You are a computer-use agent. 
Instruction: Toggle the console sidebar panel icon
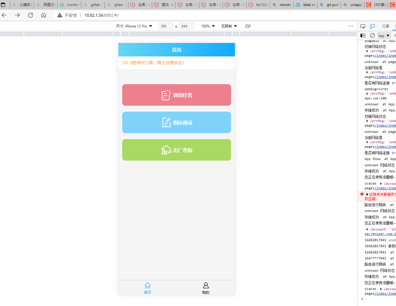click(363, 36)
